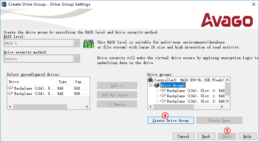259x142 pixels.
Task: Click the Cancel button
Action: click(x=183, y=136)
